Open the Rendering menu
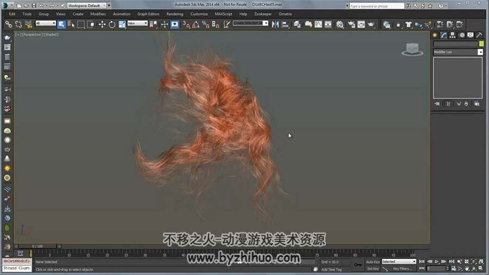This screenshot has height=275, width=489. [174, 14]
